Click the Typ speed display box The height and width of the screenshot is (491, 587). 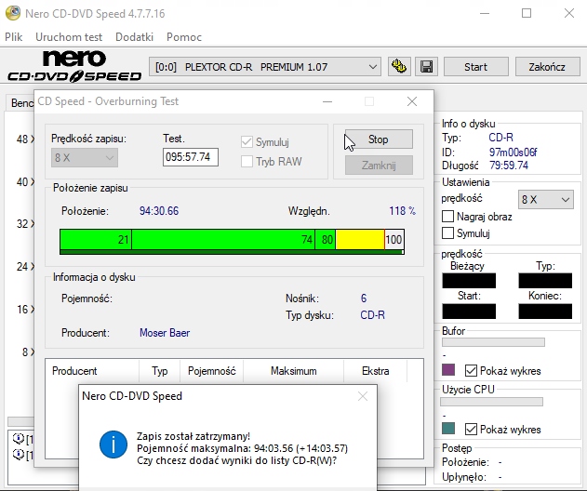pyautogui.click(x=545, y=281)
